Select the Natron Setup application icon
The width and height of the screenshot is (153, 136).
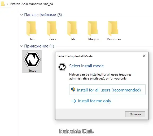tap(32, 62)
